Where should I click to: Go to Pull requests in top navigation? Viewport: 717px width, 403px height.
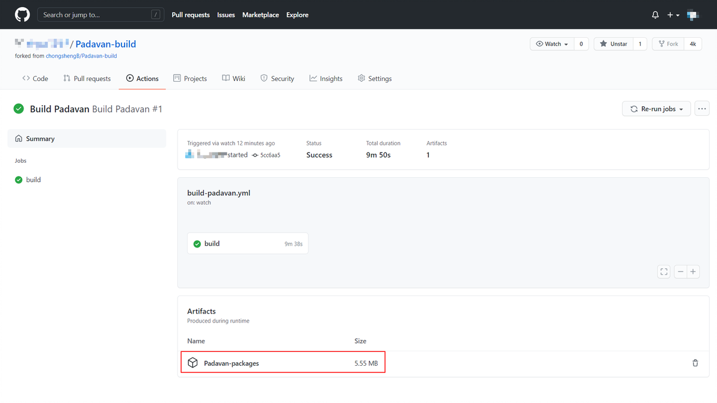pos(191,15)
